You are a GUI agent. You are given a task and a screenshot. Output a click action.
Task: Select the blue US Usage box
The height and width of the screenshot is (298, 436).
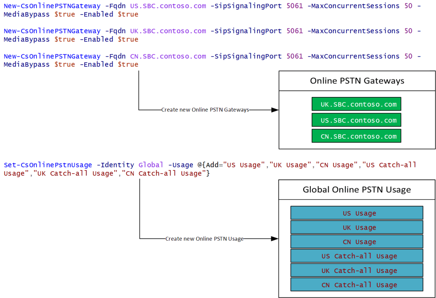tap(357, 213)
